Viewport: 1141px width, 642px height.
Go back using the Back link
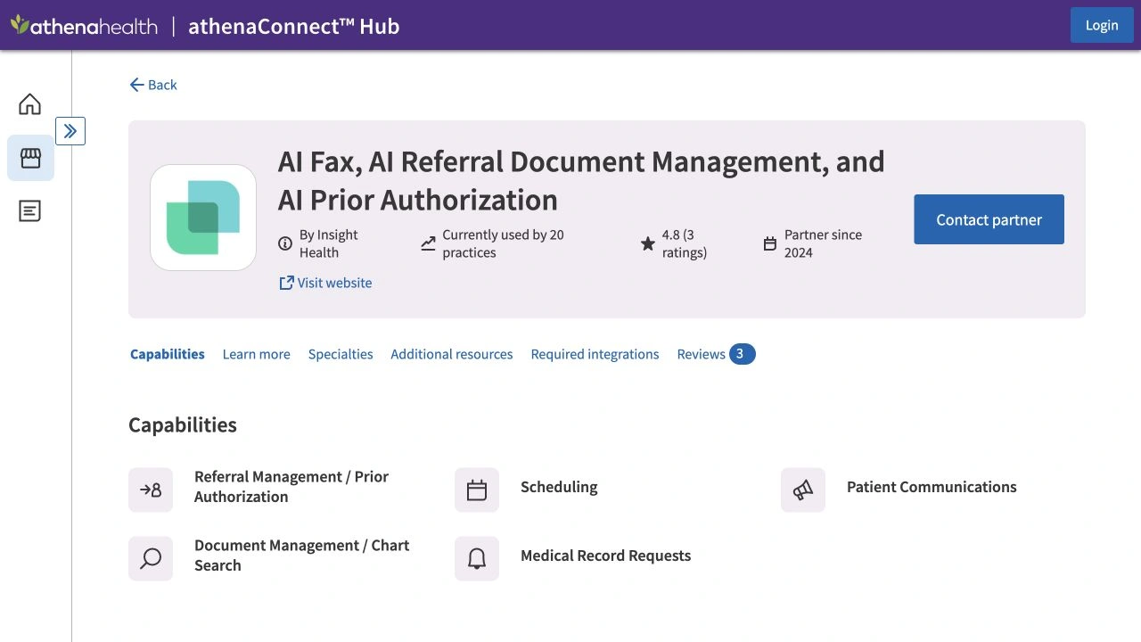(x=153, y=85)
